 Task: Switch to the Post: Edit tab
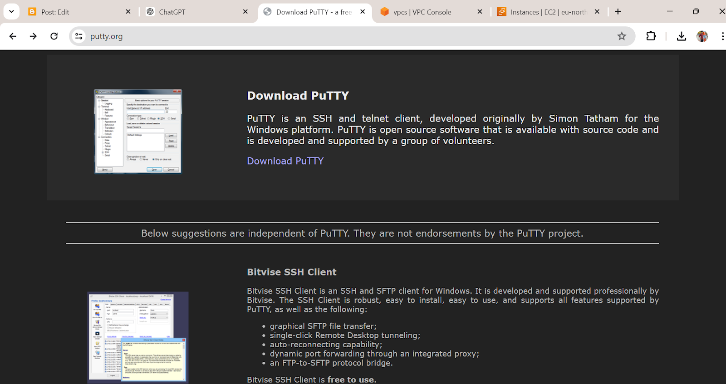click(80, 12)
